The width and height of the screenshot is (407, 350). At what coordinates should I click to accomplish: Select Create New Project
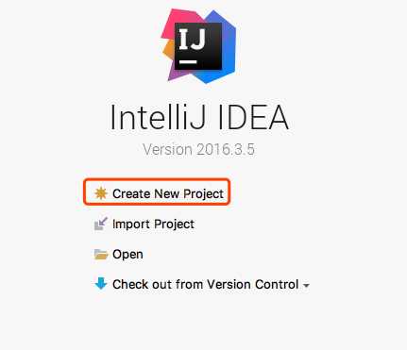point(168,193)
